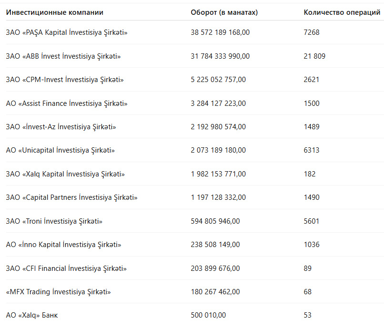Click Capital Partners operations count 1490

point(312,197)
